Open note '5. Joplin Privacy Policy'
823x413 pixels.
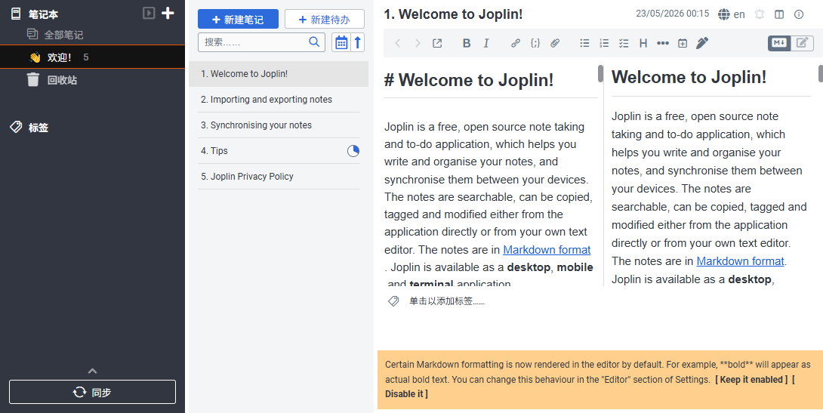click(x=279, y=177)
